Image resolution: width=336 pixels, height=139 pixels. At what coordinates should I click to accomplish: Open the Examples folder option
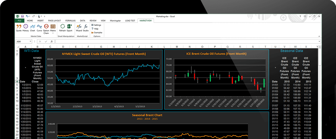[97, 32]
